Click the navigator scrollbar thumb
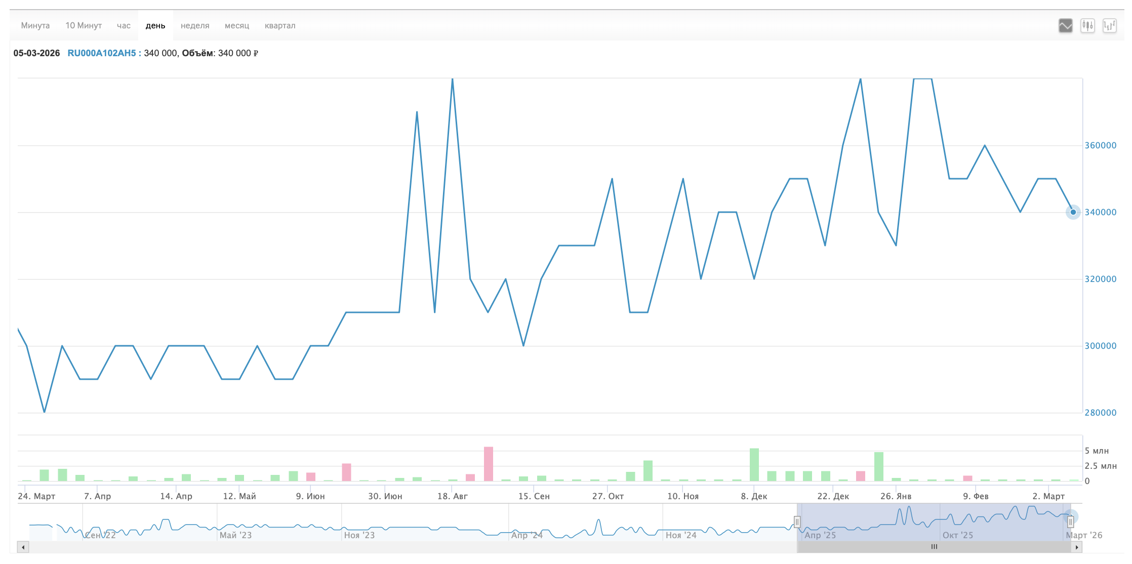Image resolution: width=1132 pixels, height=564 pixels. 934,547
